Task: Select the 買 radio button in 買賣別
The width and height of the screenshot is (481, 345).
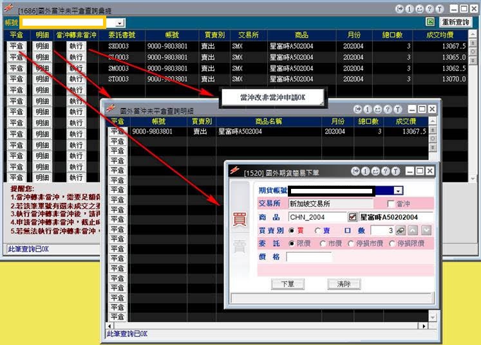Action: (x=292, y=231)
